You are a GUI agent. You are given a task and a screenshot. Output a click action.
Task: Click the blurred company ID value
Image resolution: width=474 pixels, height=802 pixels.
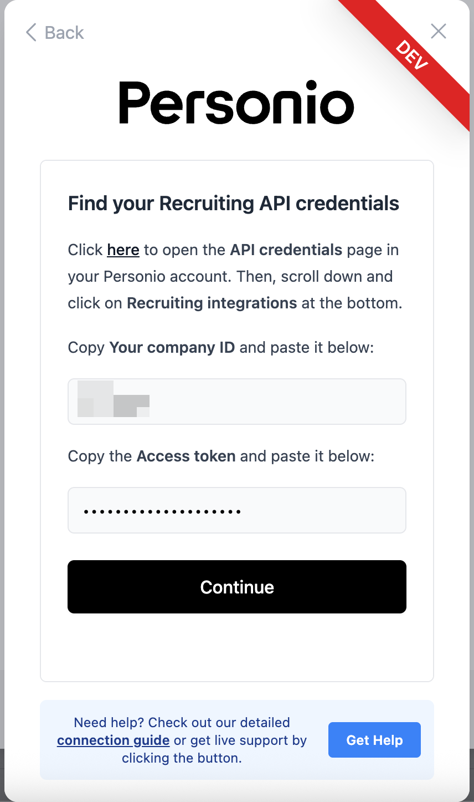[114, 399]
